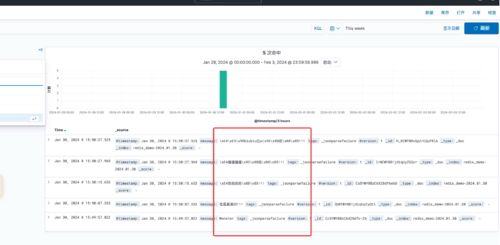Focus the search field in left panel

(21, 81)
